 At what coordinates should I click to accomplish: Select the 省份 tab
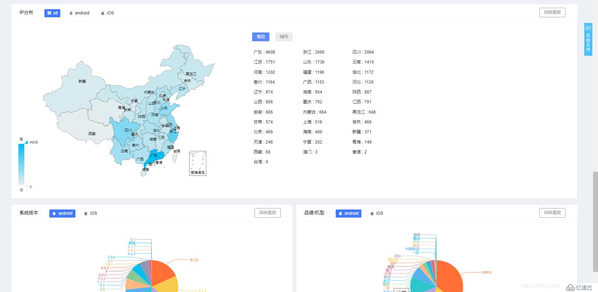tap(261, 37)
